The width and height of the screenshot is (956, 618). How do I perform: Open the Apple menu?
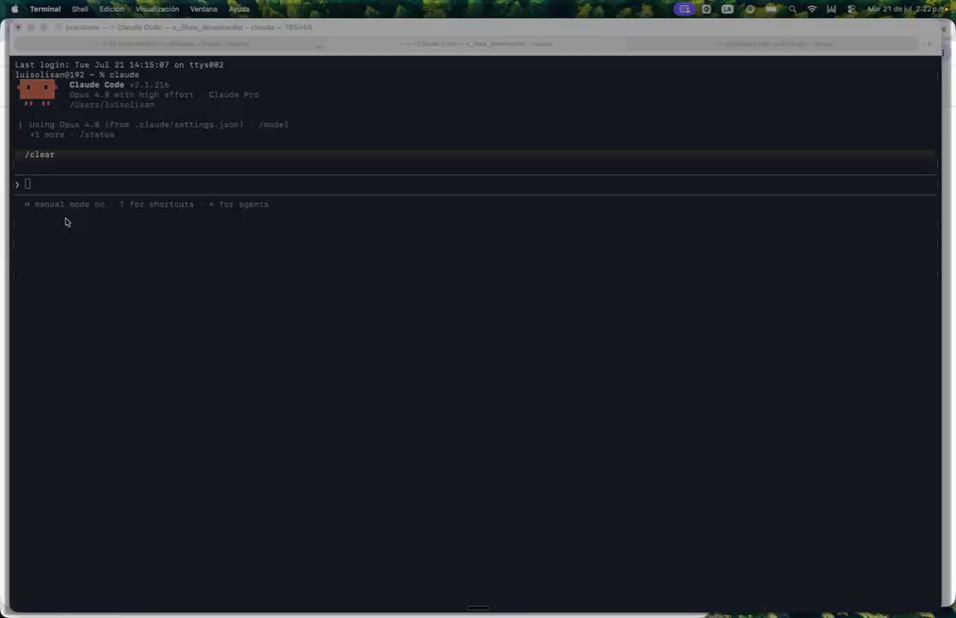point(15,9)
